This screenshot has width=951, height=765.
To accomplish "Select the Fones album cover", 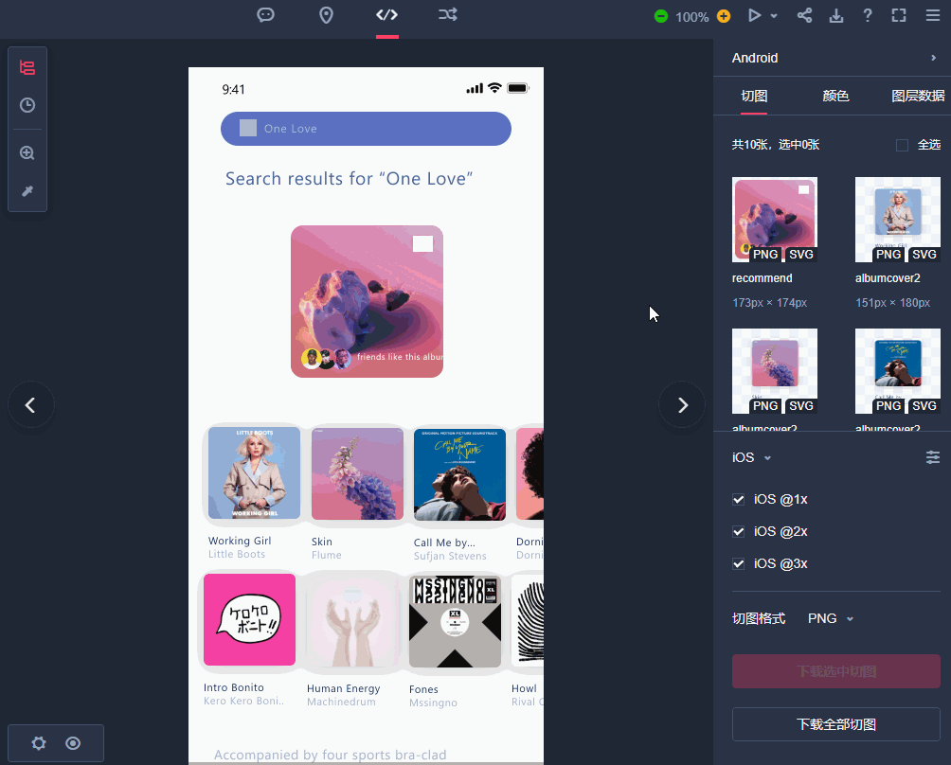I will point(455,621).
